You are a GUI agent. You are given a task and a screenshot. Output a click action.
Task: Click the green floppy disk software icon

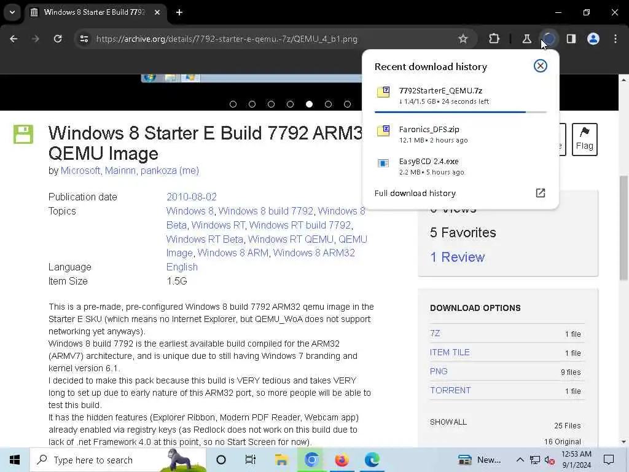tap(23, 134)
